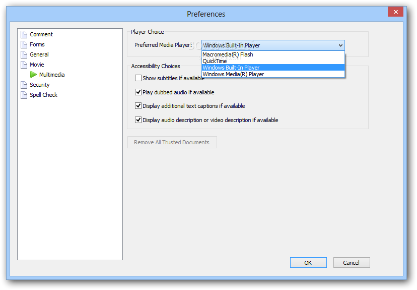The image size is (417, 290).
Task: Choose Macromedia(R) Flash from the list
Action: click(273, 54)
